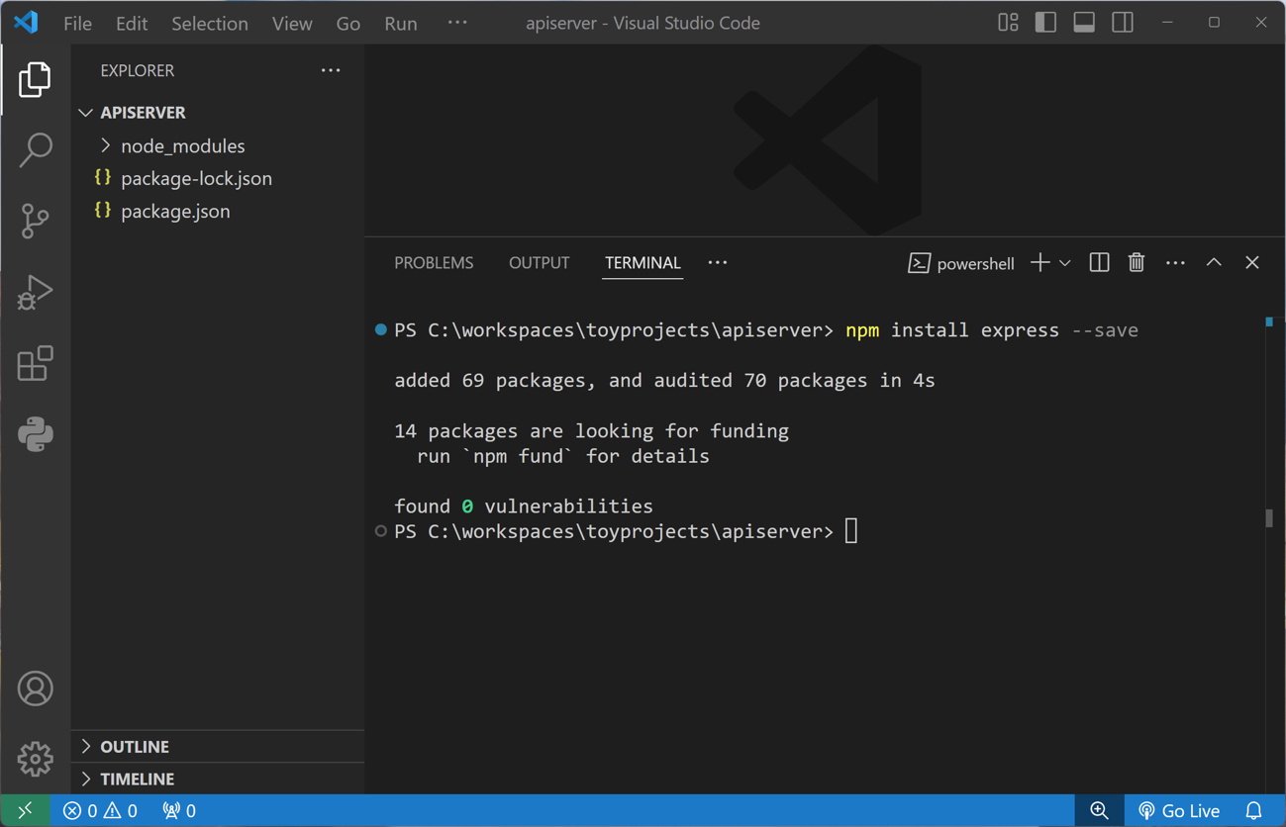Switch to the PROBLEMS tab
The width and height of the screenshot is (1286, 827).
pos(434,263)
